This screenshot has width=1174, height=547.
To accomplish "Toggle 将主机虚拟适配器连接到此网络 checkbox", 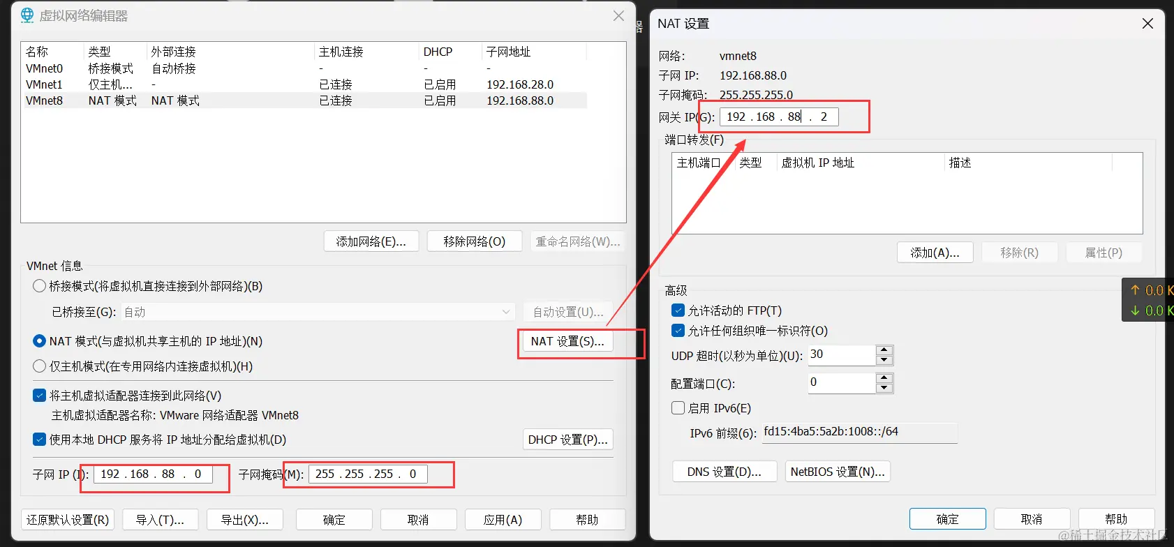I will click(x=40, y=396).
